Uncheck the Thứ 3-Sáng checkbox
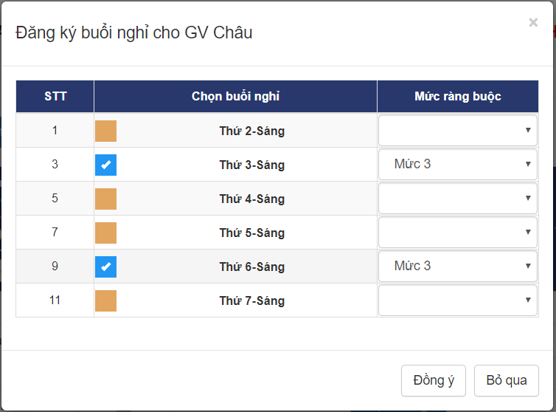This screenshot has width=556, height=412. [x=106, y=165]
